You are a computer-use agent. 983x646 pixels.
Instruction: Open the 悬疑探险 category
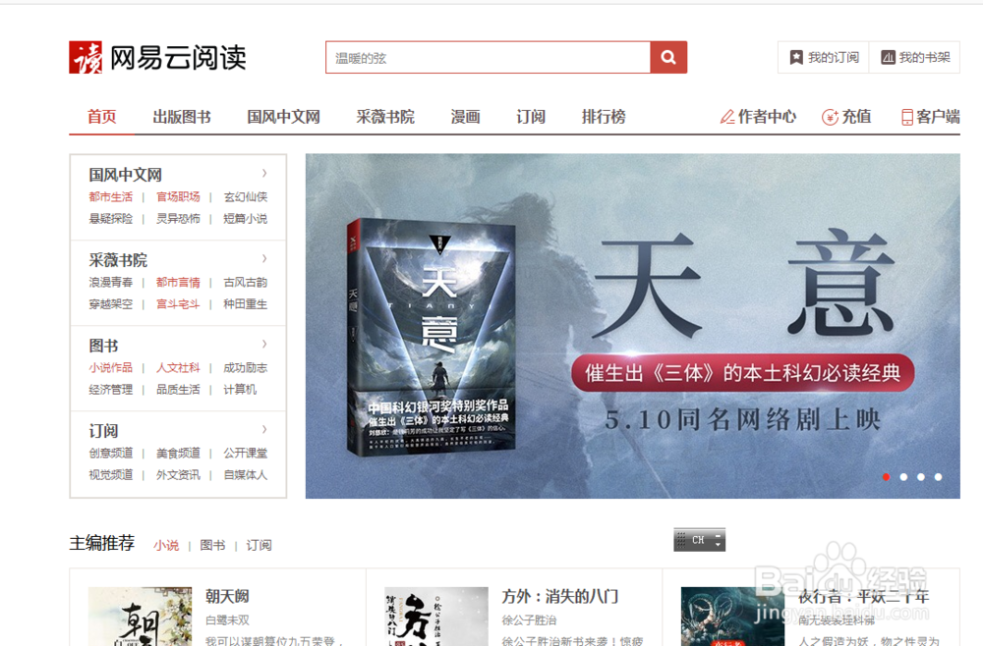coord(111,219)
